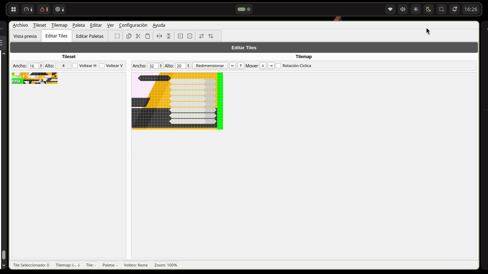Image resolution: width=488 pixels, height=274 pixels.
Task: Click the splitter handle between Tileset and Tilemap
Action: (129, 156)
